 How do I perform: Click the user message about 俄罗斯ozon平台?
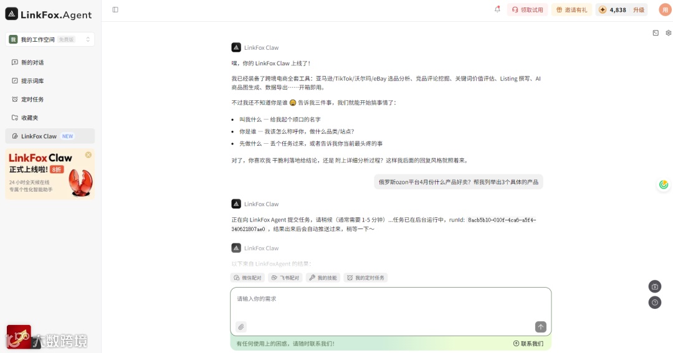(x=458, y=182)
